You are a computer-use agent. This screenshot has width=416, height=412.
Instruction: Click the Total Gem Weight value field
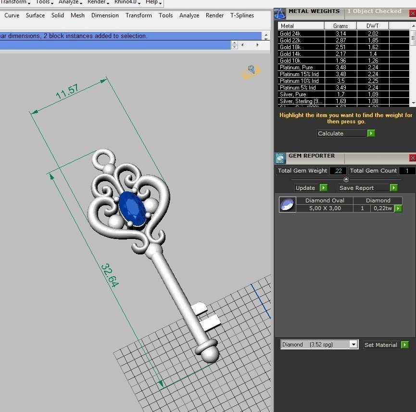(338, 171)
